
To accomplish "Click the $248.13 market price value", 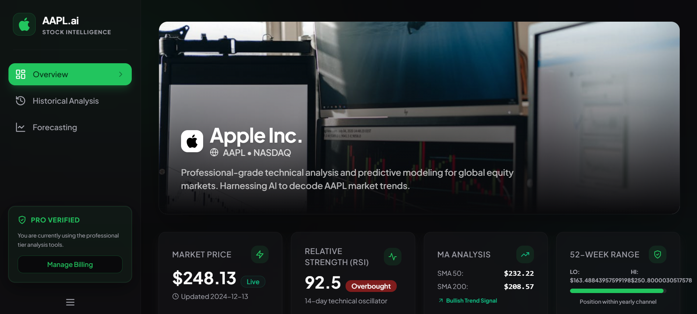I will pyautogui.click(x=204, y=278).
